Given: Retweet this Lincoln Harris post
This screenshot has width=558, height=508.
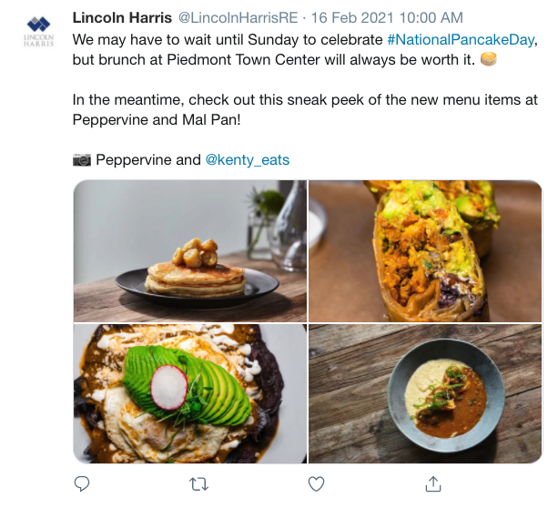Looking at the screenshot, I should (x=198, y=483).
